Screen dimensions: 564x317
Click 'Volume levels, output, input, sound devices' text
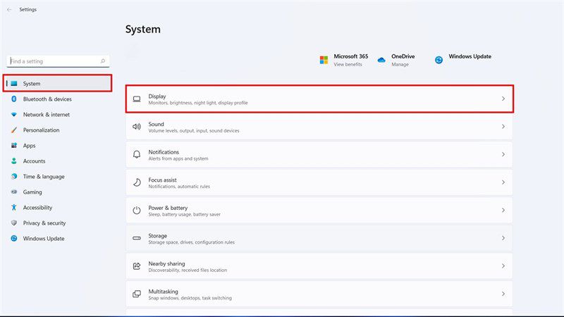click(194, 131)
